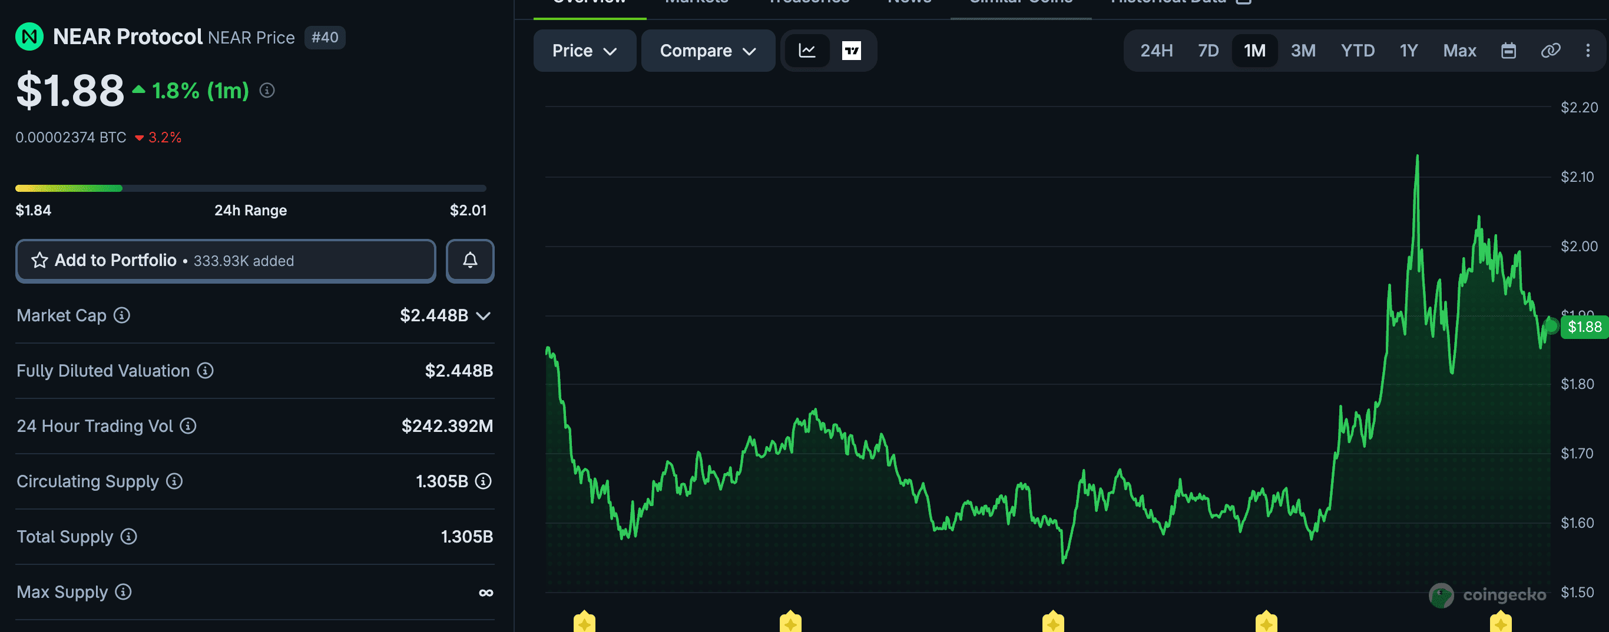Click the 1.305B Total Supply value
Image resolution: width=1609 pixels, height=632 pixels.
pos(467,537)
